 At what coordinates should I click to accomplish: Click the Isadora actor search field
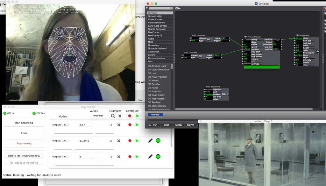point(160,8)
